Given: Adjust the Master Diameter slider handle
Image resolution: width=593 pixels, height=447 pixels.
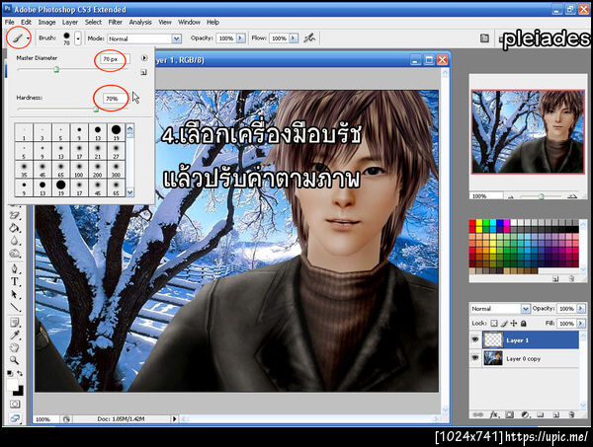Looking at the screenshot, I should [56, 69].
